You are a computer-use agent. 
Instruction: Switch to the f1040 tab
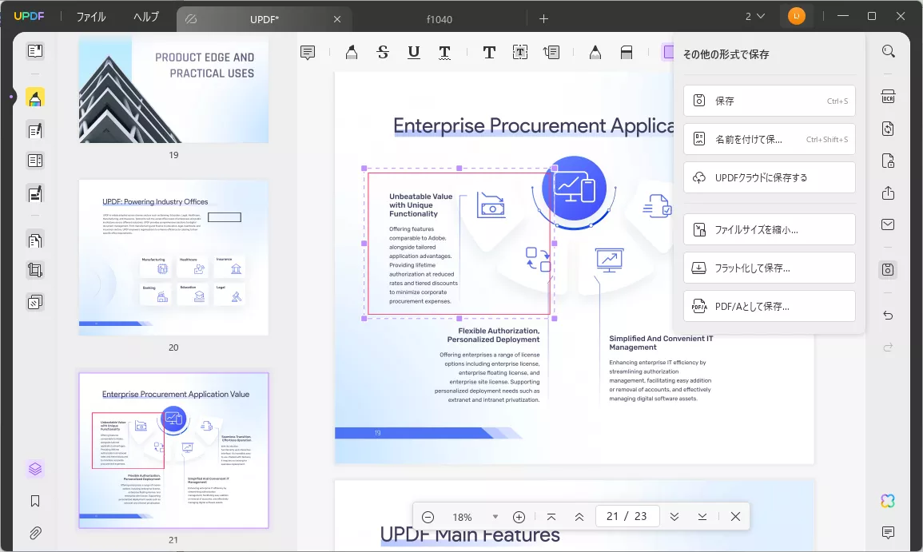point(440,19)
